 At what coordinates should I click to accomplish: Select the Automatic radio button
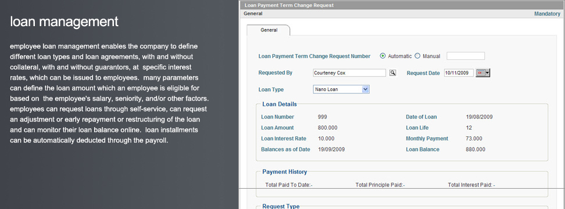[382, 56]
